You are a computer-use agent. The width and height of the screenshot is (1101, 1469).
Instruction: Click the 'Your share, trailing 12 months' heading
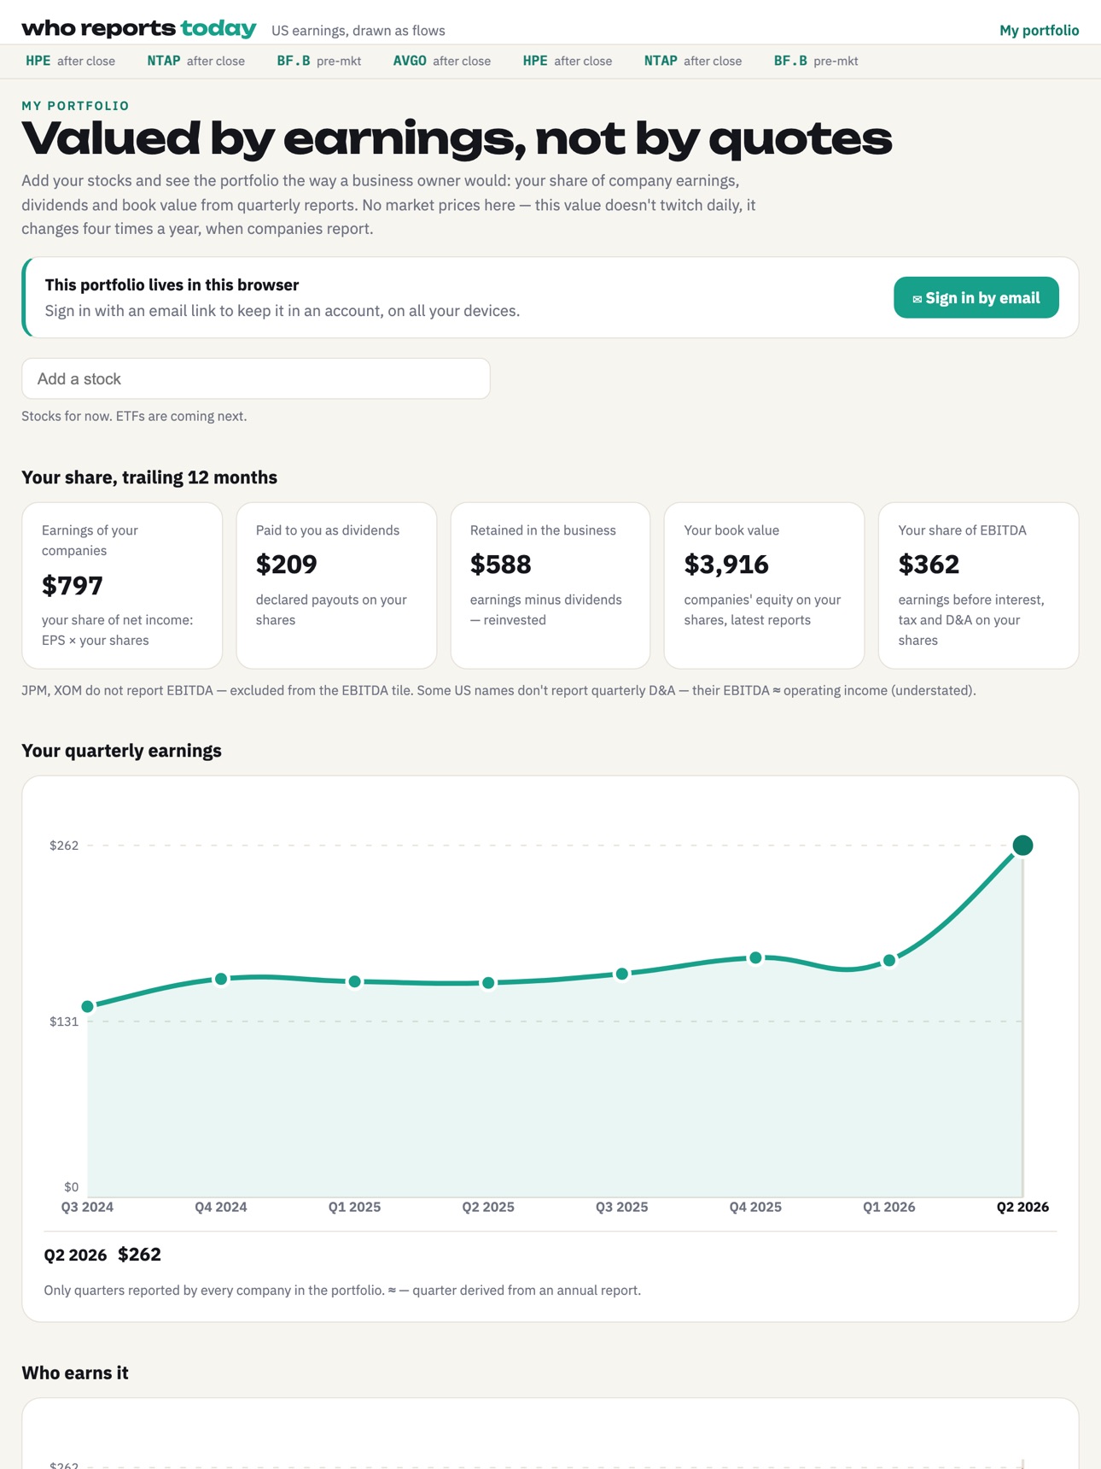pos(149,477)
